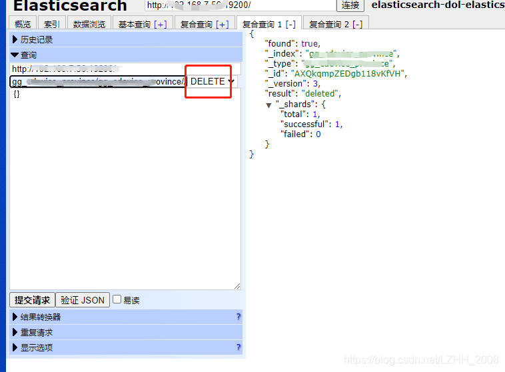Screen dimensions: 505x372
Task: Expand the 历史记录 history section
Action: pyautogui.click(x=126, y=39)
